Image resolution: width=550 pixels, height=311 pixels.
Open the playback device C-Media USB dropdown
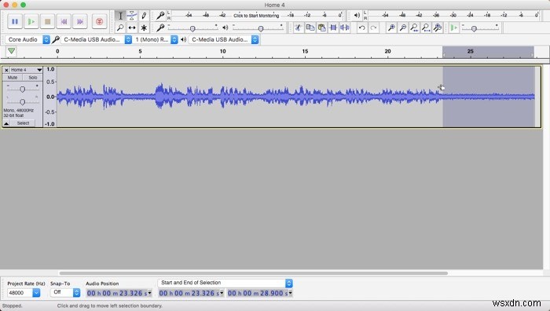click(x=224, y=39)
